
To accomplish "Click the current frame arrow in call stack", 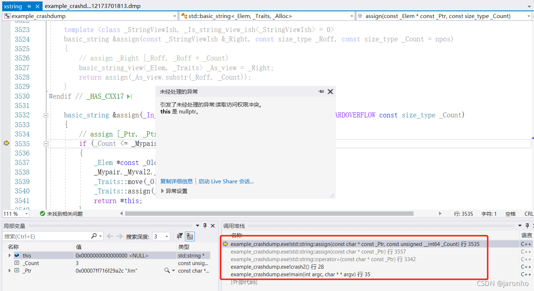I will [x=226, y=244].
